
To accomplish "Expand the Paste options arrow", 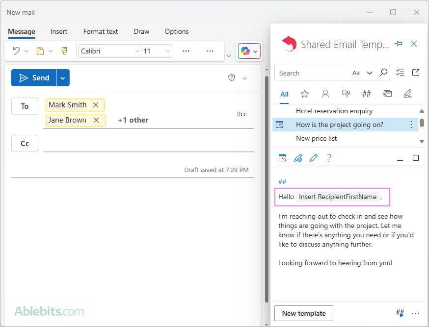I will pos(51,51).
